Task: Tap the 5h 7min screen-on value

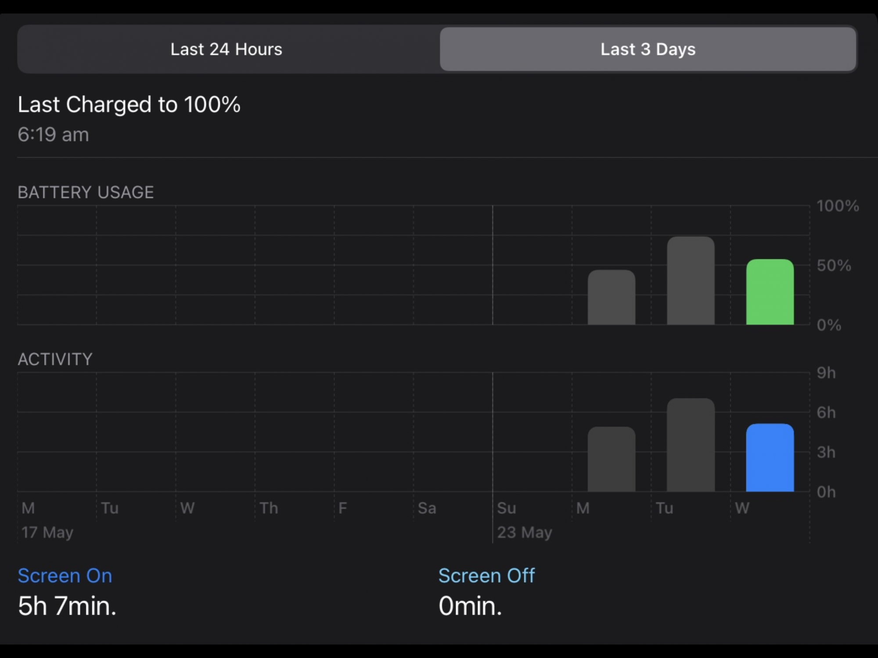Action: tap(67, 606)
